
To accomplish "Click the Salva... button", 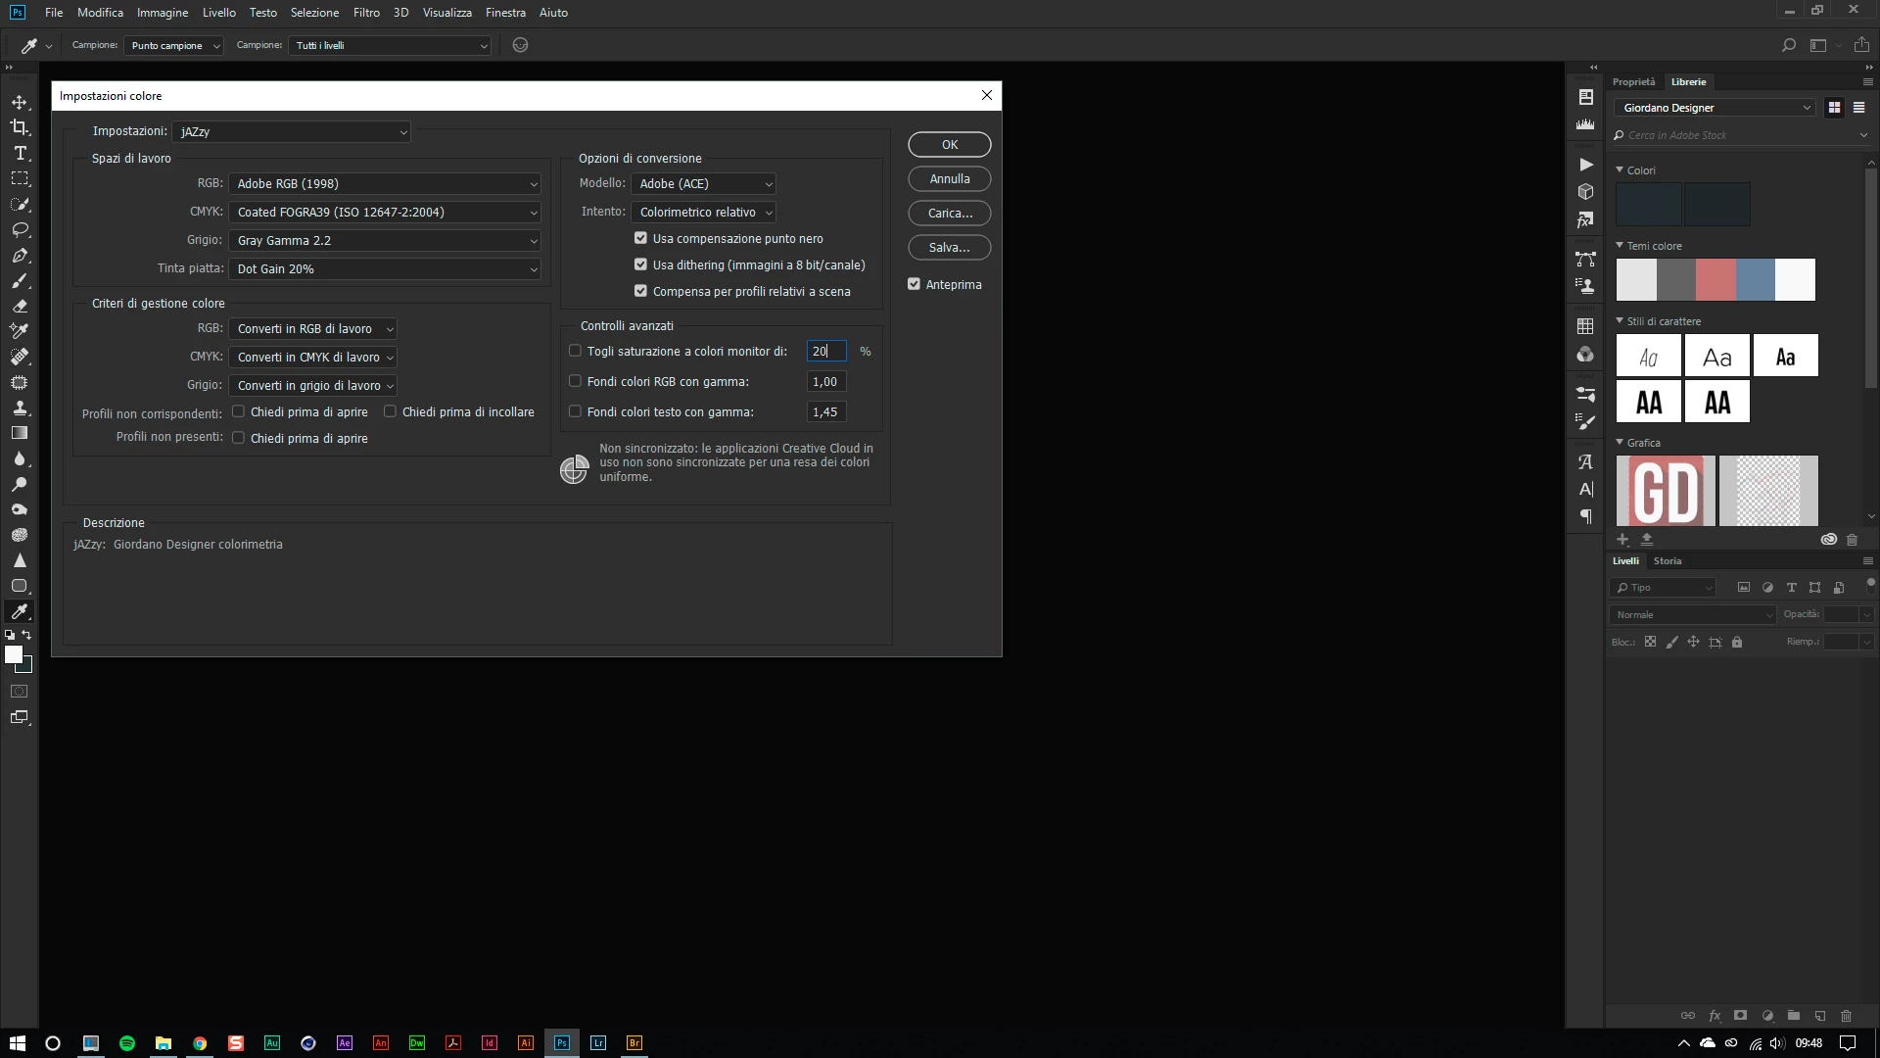I will [x=949, y=248].
